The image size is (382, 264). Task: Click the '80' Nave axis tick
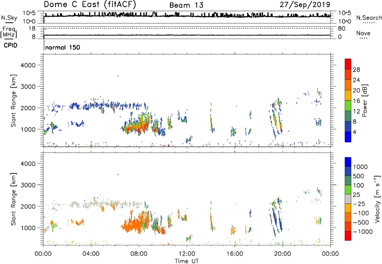click(x=341, y=29)
